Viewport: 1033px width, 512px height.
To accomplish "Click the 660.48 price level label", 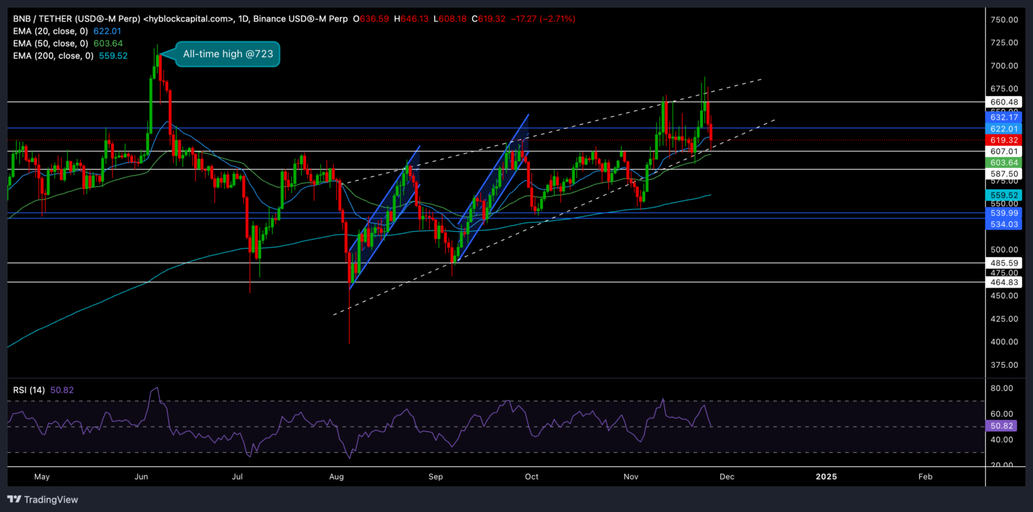I will [x=1003, y=102].
